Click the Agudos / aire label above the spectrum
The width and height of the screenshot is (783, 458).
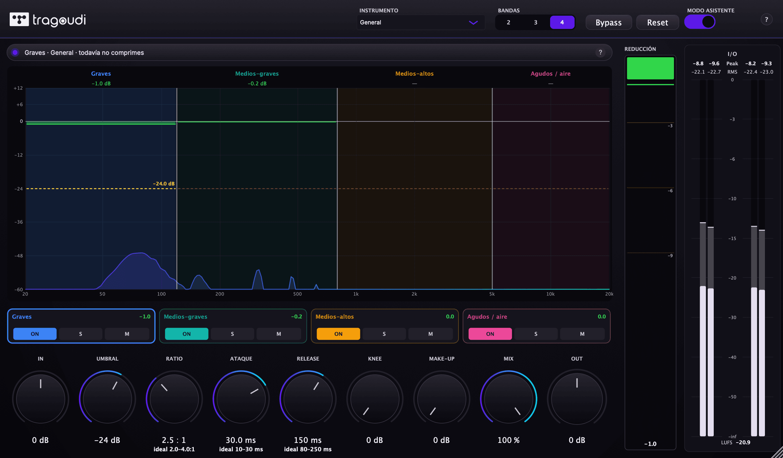550,74
